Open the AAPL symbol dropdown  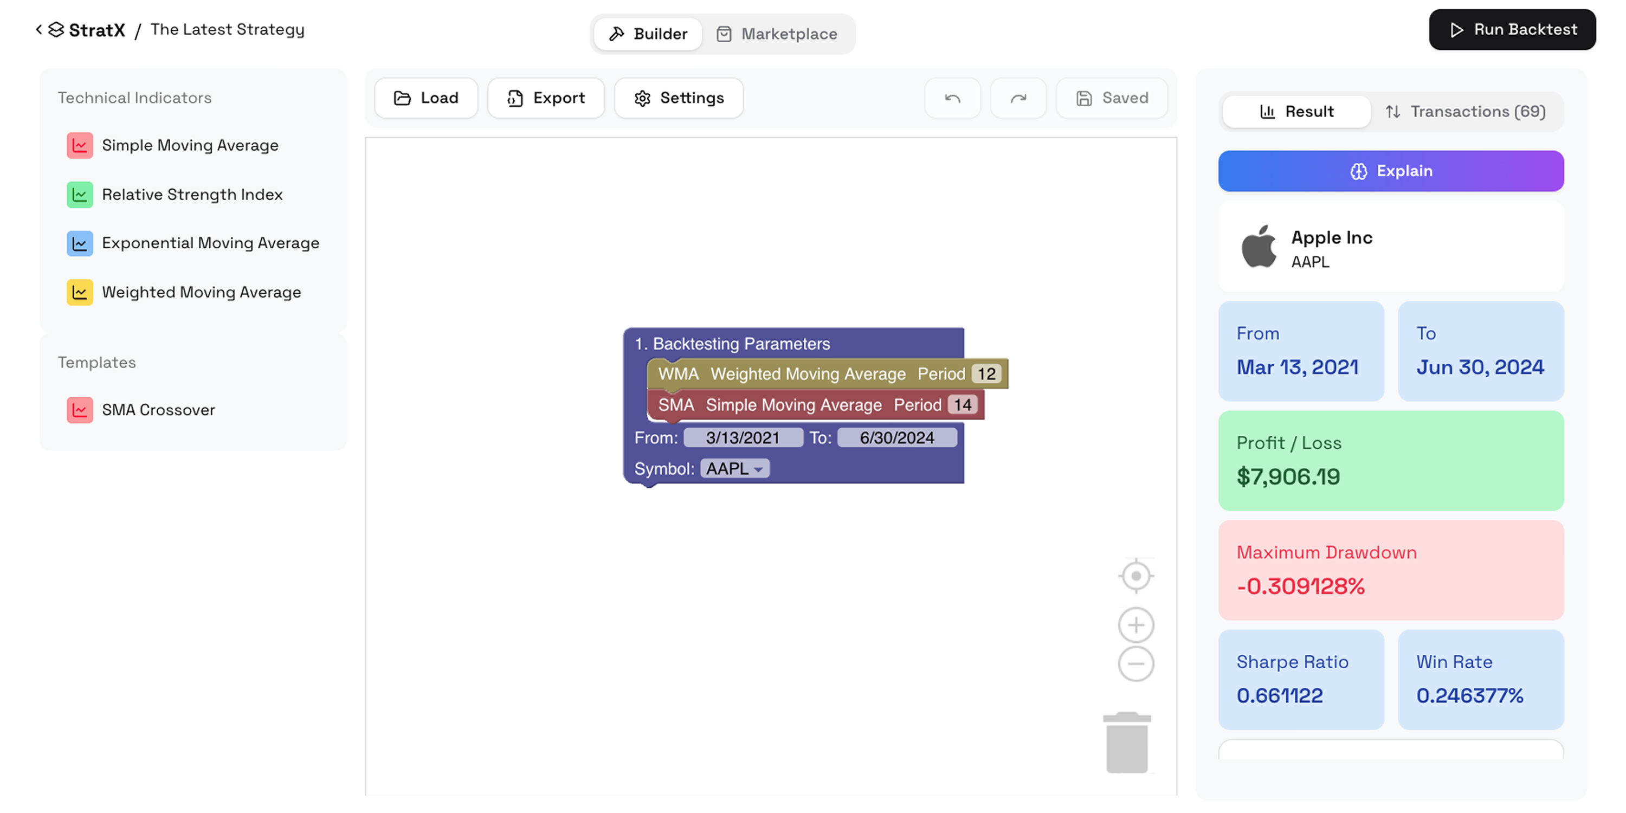pyautogui.click(x=735, y=469)
